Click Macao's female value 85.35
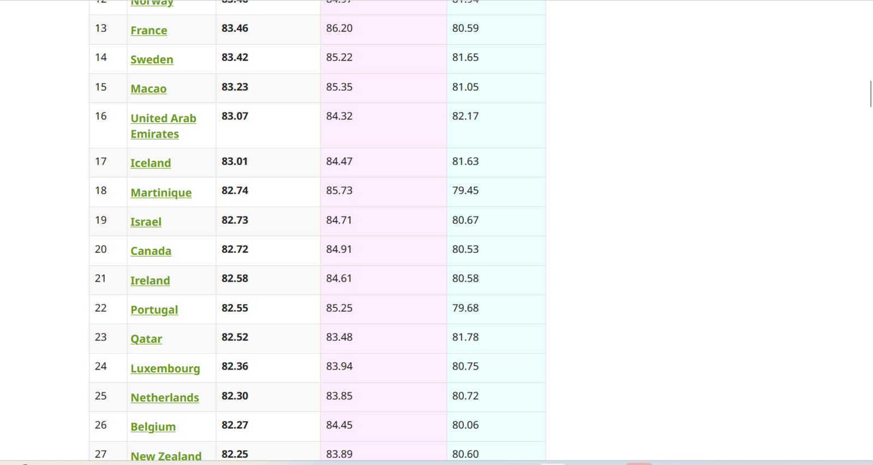 [x=339, y=87]
